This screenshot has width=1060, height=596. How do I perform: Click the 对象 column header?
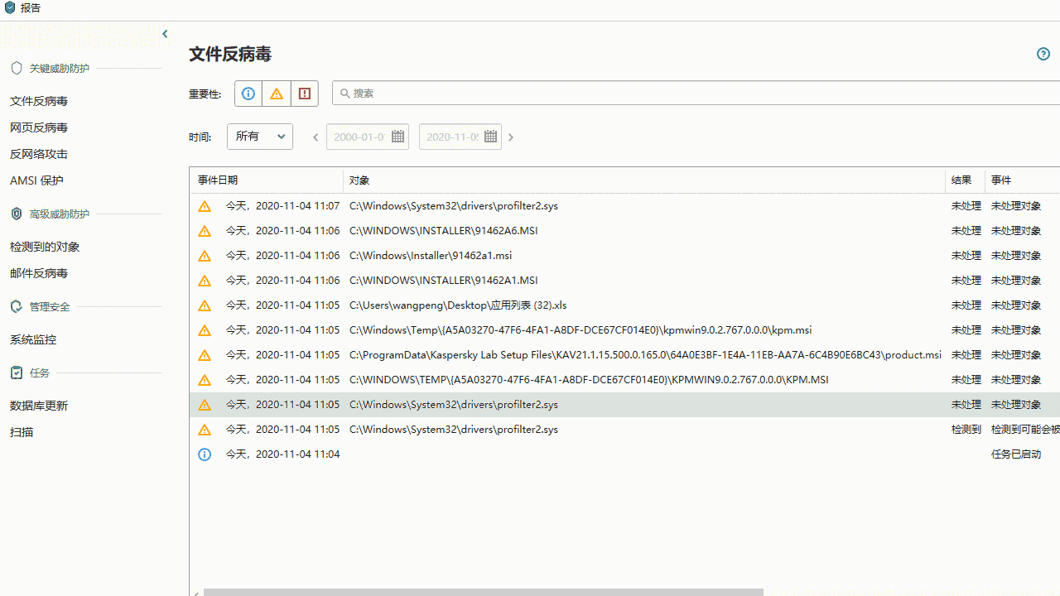(359, 180)
